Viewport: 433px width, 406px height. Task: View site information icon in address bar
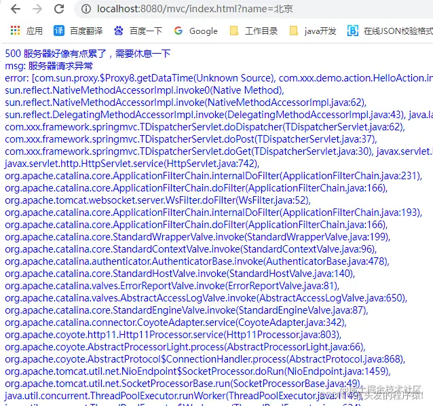point(86,9)
